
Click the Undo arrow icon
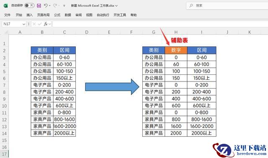point(46,5)
